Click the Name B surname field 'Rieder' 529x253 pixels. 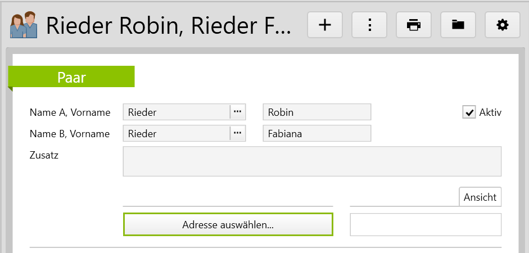(x=176, y=133)
